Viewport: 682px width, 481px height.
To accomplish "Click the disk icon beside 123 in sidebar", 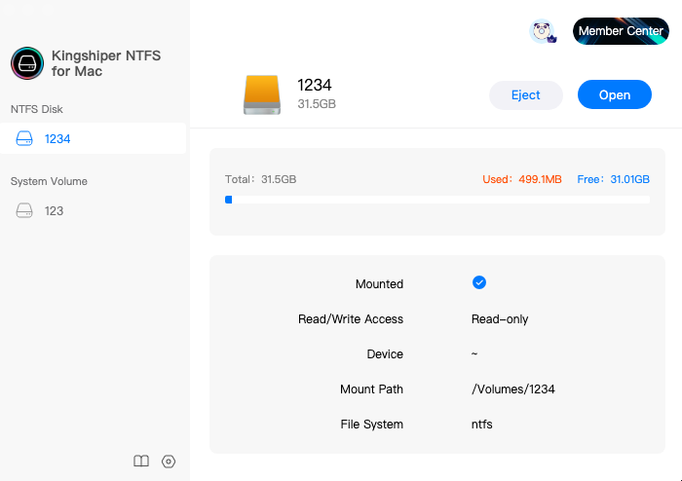I will [x=24, y=210].
